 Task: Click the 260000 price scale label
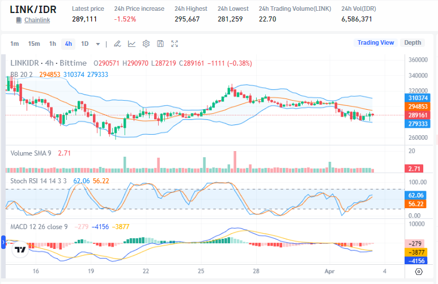click(418, 137)
